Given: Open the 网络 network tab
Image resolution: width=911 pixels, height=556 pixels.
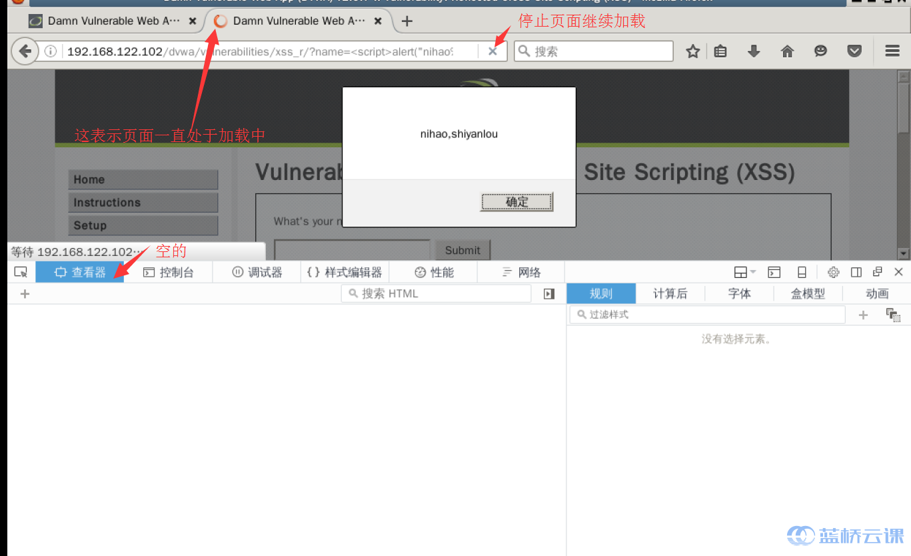Looking at the screenshot, I should 521,272.
